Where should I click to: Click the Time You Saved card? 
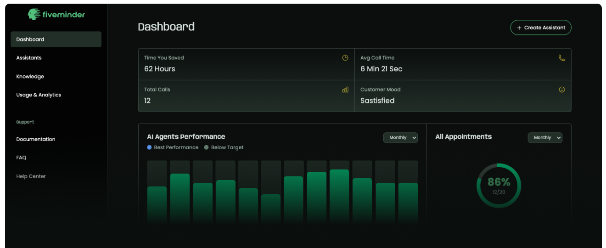pos(246,64)
